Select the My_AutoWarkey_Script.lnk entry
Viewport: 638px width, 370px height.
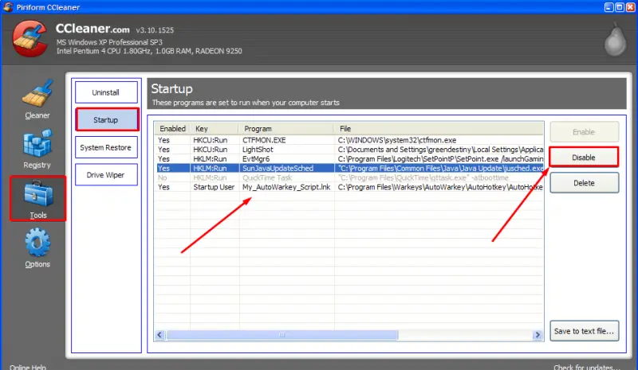point(350,187)
